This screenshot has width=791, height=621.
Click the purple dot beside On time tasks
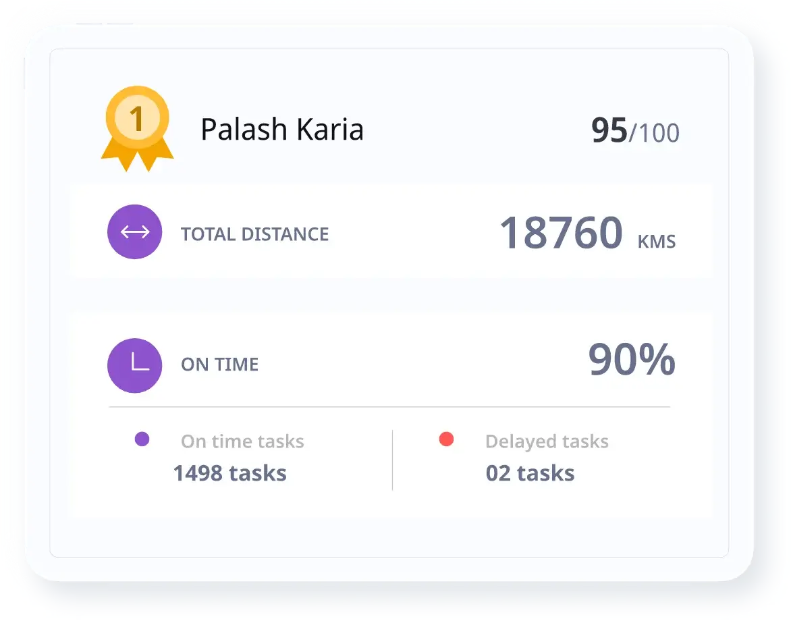pyautogui.click(x=142, y=439)
